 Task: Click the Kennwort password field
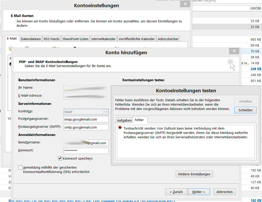tap(86, 151)
